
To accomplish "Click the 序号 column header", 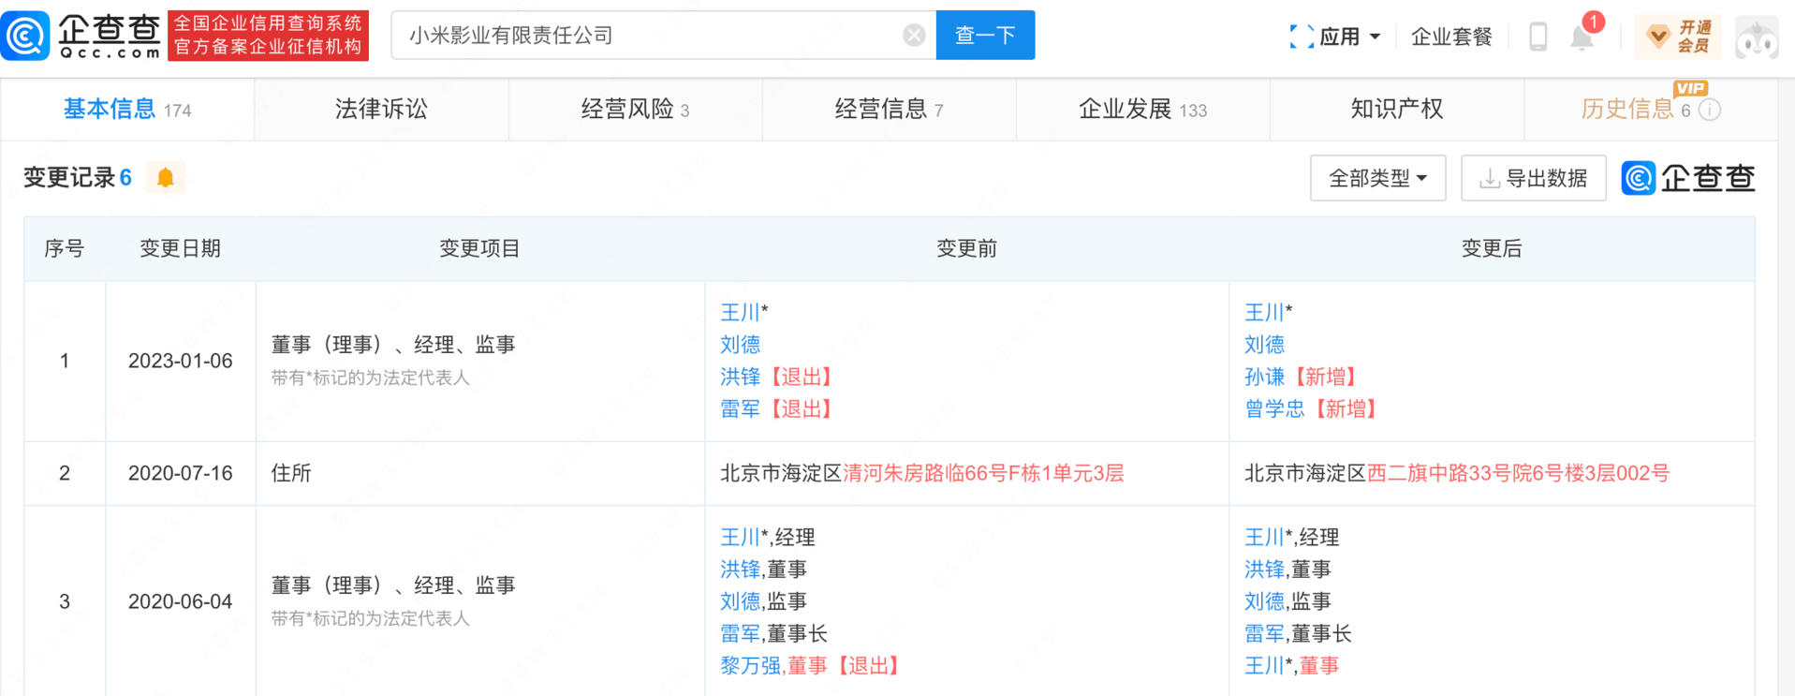I will click(x=65, y=248).
